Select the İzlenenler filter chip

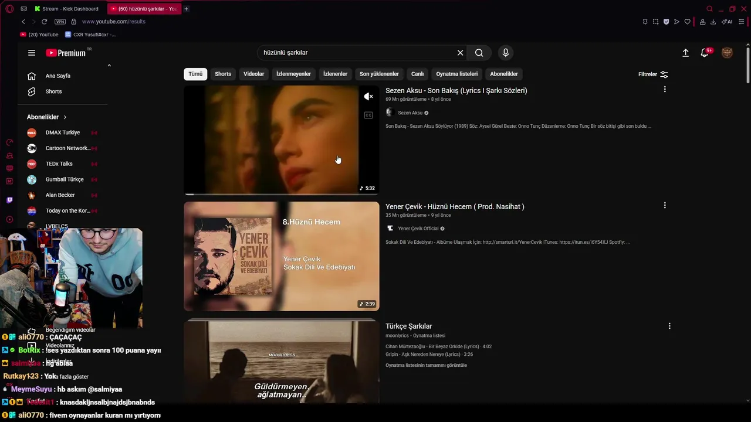click(x=335, y=74)
